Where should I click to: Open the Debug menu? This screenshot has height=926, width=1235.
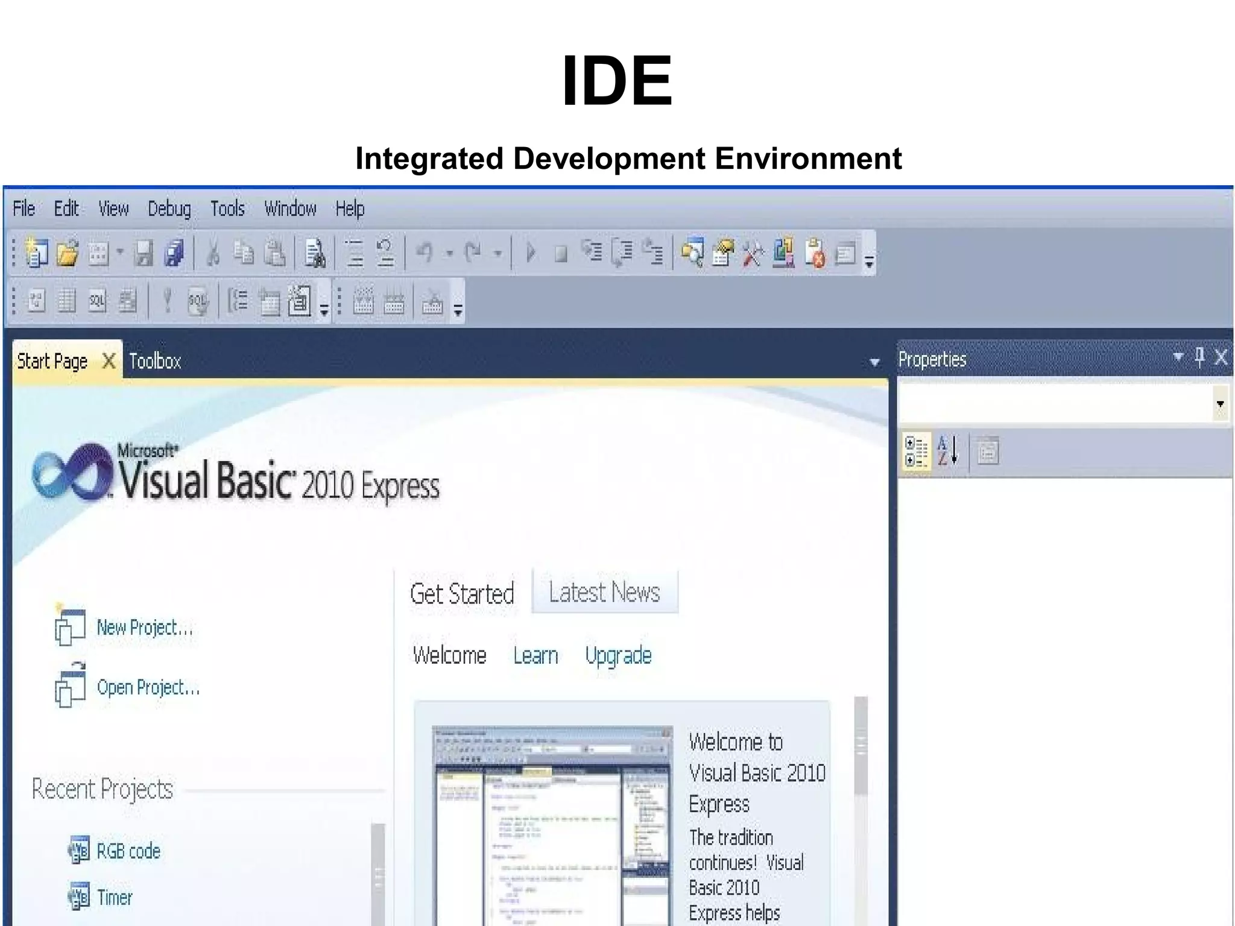click(x=169, y=209)
